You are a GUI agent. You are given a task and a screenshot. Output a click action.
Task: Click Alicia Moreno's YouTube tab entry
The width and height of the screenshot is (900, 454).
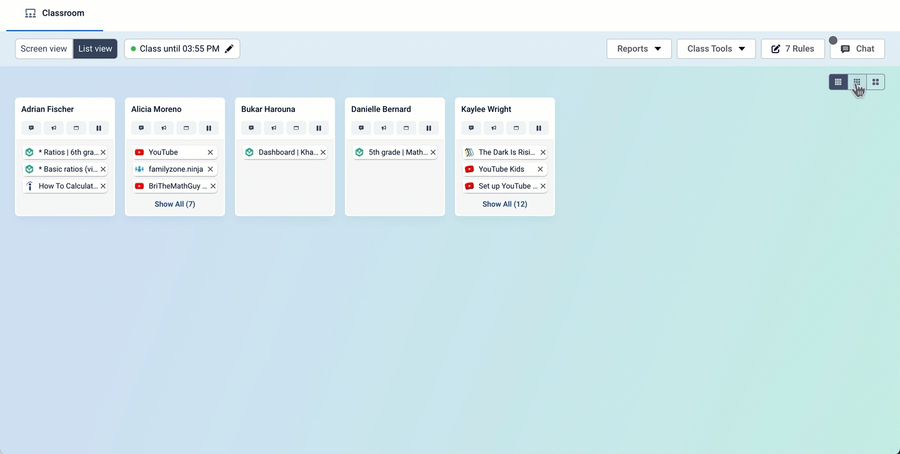(175, 152)
